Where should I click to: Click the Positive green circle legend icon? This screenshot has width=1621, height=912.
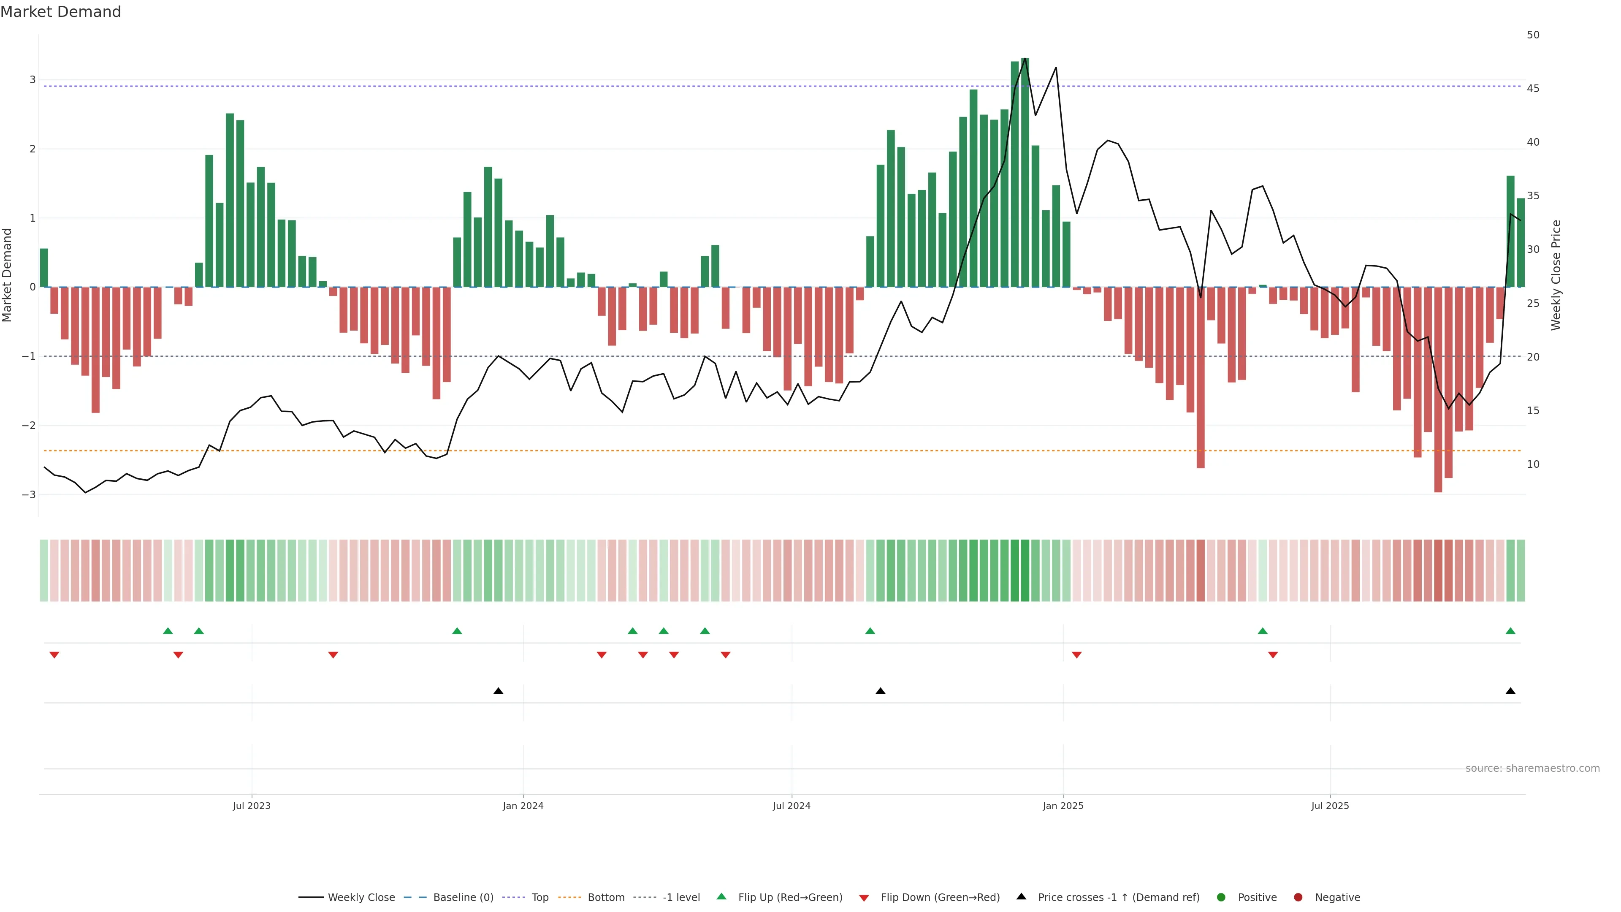click(x=1221, y=898)
